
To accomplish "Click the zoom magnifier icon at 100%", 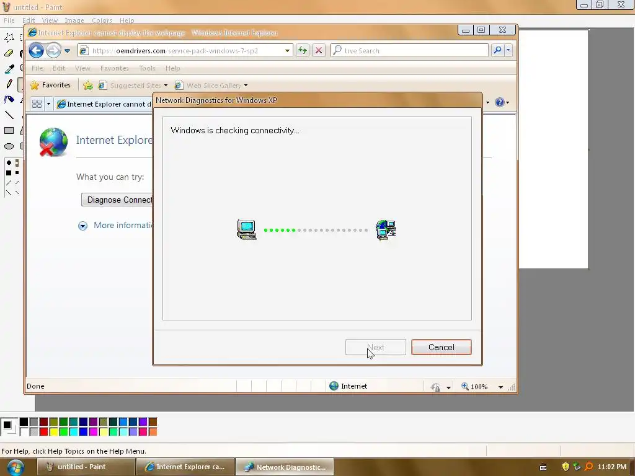I will 465,387.
